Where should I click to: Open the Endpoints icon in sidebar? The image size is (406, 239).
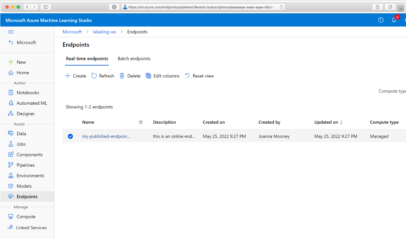[11, 196]
